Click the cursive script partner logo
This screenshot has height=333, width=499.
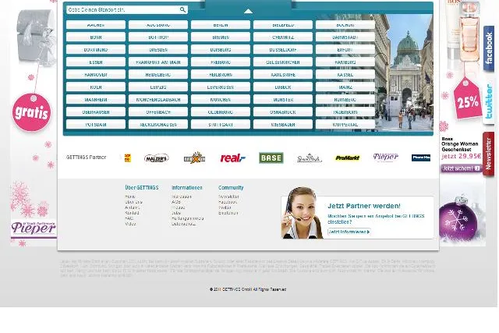coord(309,158)
